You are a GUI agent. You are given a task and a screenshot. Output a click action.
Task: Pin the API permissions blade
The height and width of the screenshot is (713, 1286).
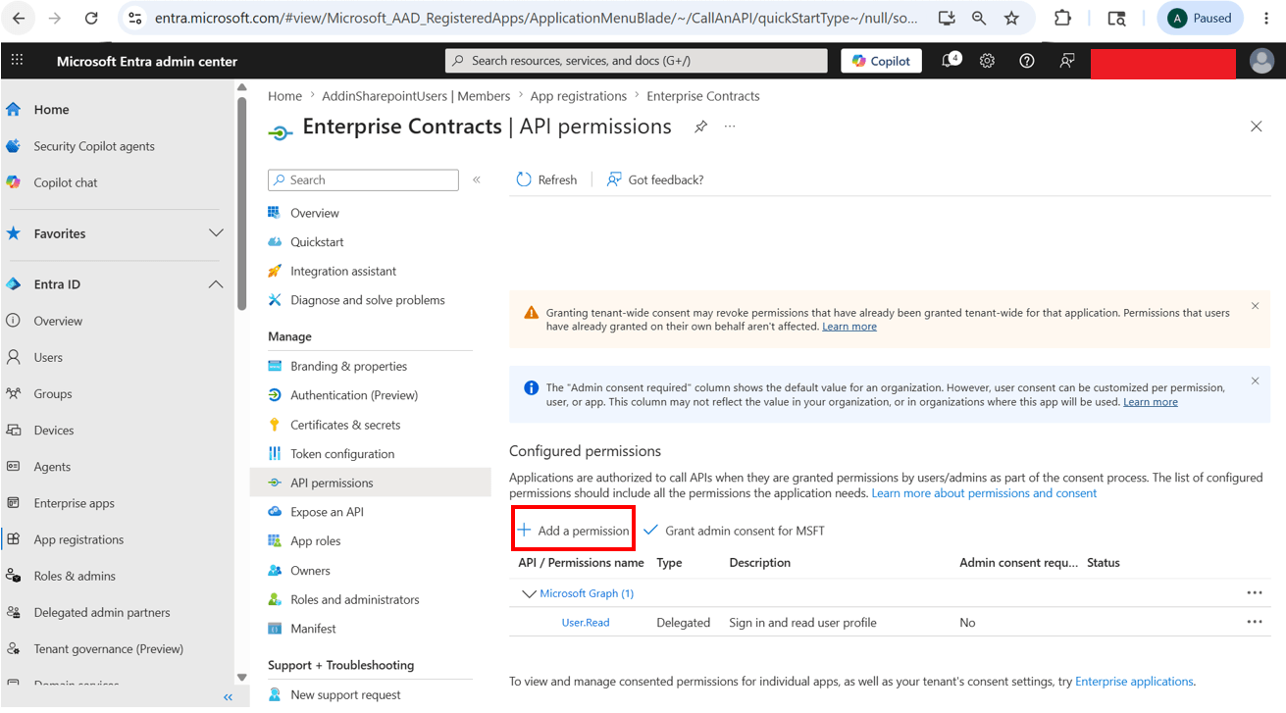point(700,127)
